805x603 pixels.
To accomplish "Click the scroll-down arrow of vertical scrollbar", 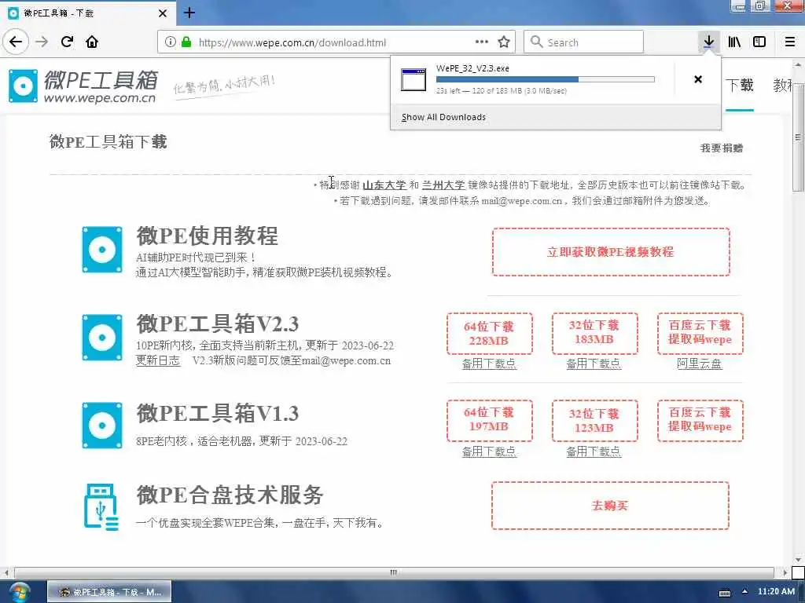I will tap(797, 559).
